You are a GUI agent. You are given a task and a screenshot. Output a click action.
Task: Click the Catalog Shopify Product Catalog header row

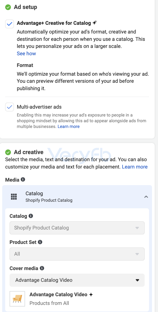tap(77, 197)
